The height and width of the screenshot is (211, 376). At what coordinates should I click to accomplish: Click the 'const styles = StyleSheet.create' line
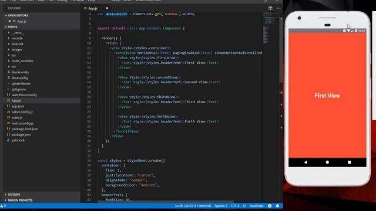pos(131,161)
